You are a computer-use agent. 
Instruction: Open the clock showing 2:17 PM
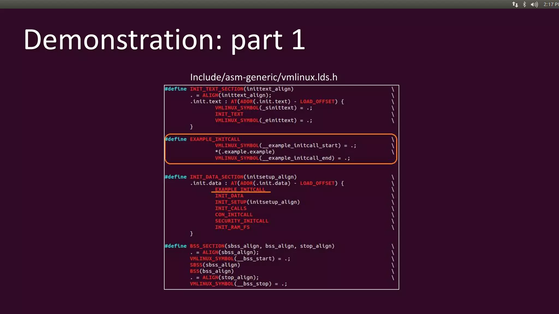pos(551,4)
